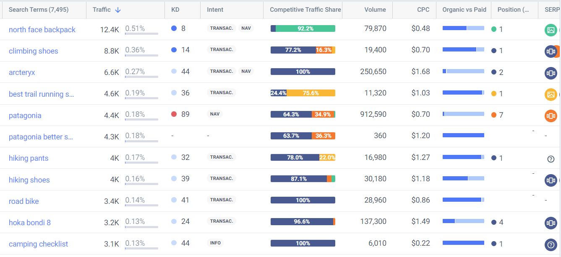The width and height of the screenshot is (561, 257).
Task: Click the SERP features icon for hiking shoes
Action: tap(551, 180)
